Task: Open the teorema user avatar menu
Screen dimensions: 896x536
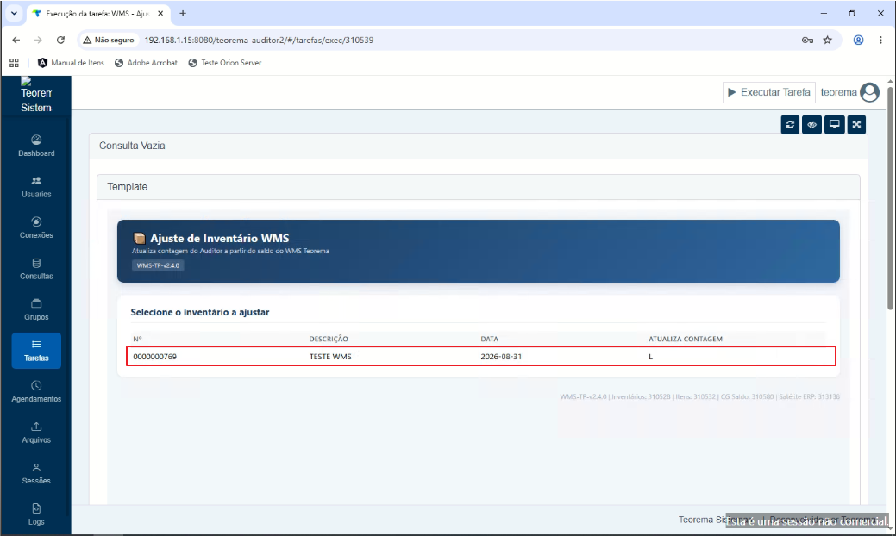Action: 869,92
